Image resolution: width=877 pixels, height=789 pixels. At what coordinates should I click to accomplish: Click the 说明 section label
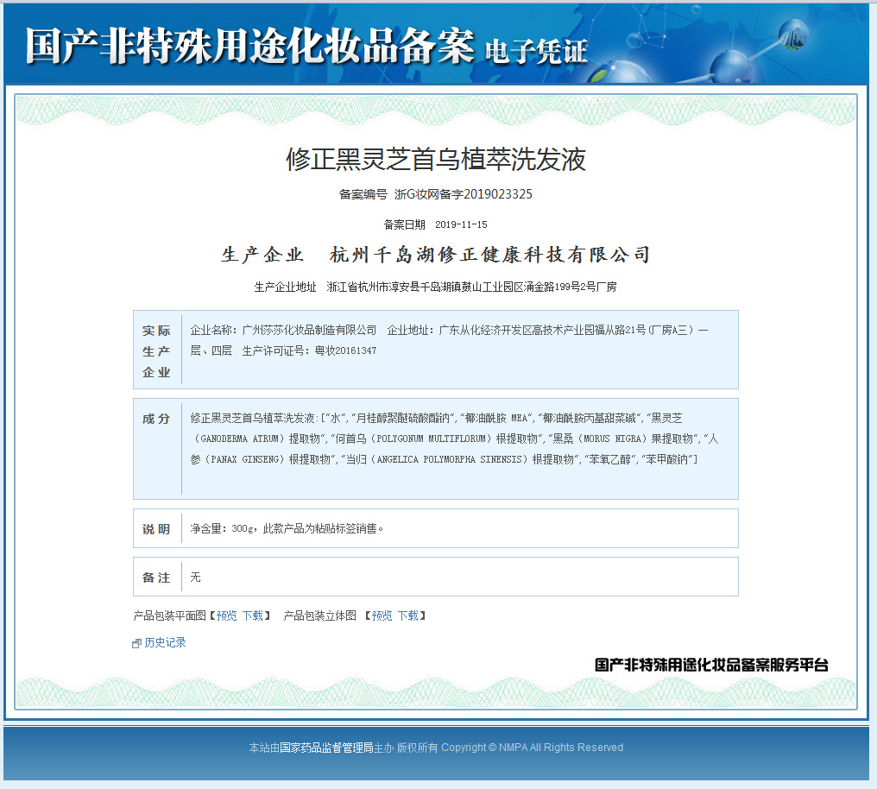[x=156, y=529]
